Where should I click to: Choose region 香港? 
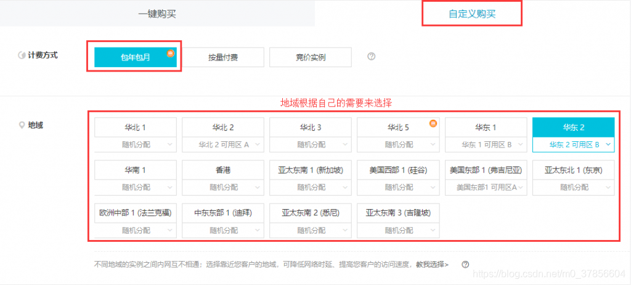tap(223, 170)
